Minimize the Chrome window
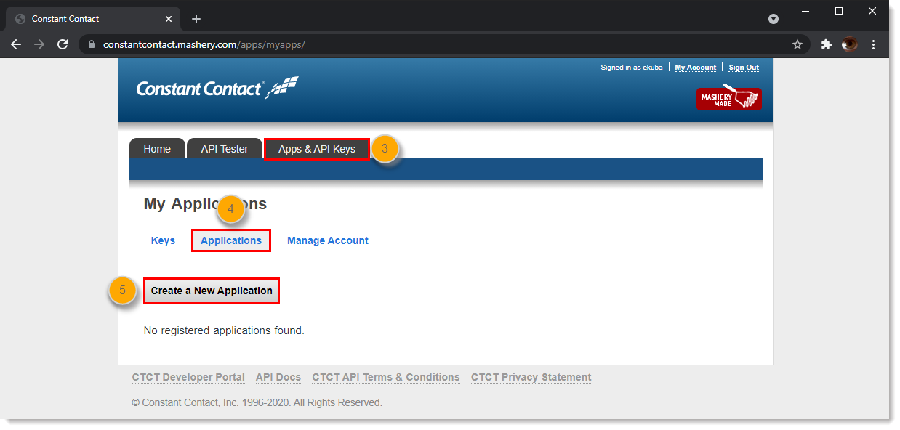The image size is (900, 430). (x=805, y=11)
